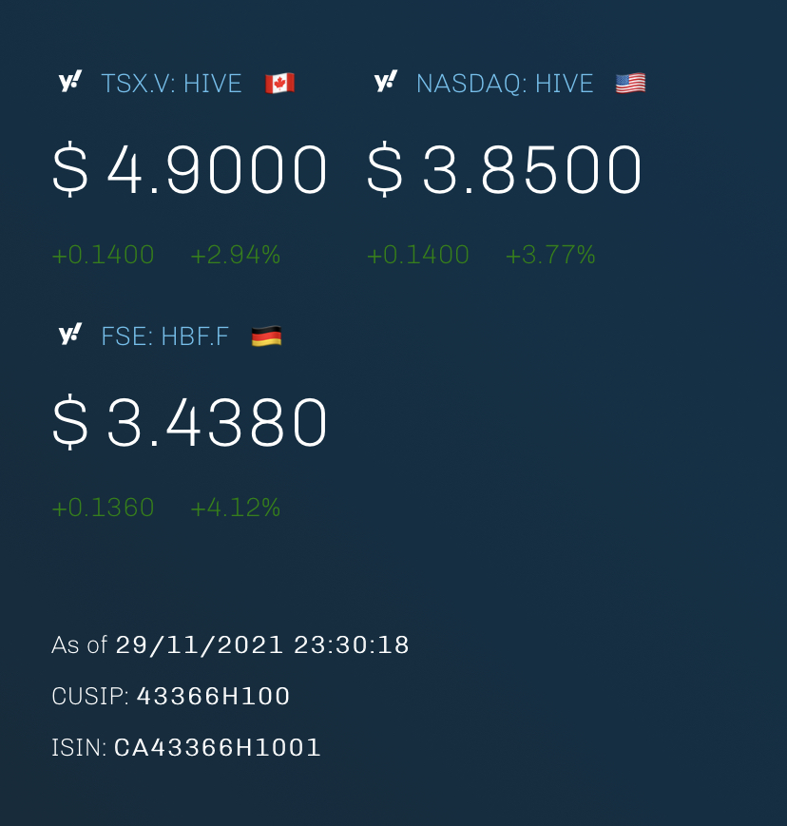Click the CUSIP number 43366H100
This screenshot has height=826, width=787.
[213, 697]
